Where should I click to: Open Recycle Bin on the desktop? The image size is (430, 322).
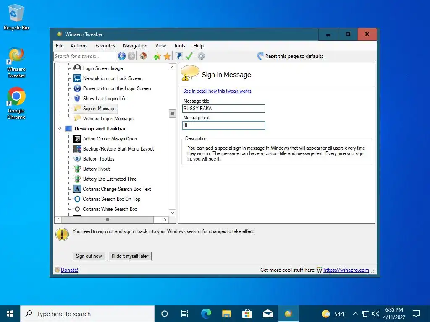point(16,17)
